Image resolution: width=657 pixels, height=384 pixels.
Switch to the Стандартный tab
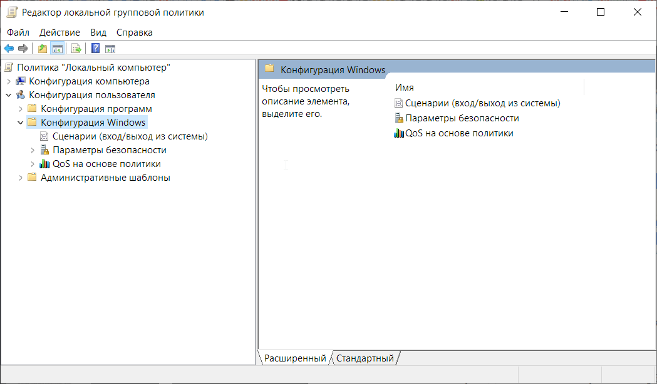[x=365, y=358]
